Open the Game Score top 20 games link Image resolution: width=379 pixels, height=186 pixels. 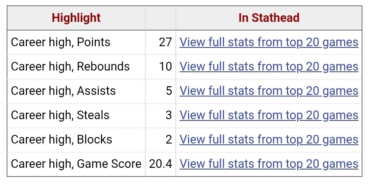pyautogui.click(x=269, y=164)
